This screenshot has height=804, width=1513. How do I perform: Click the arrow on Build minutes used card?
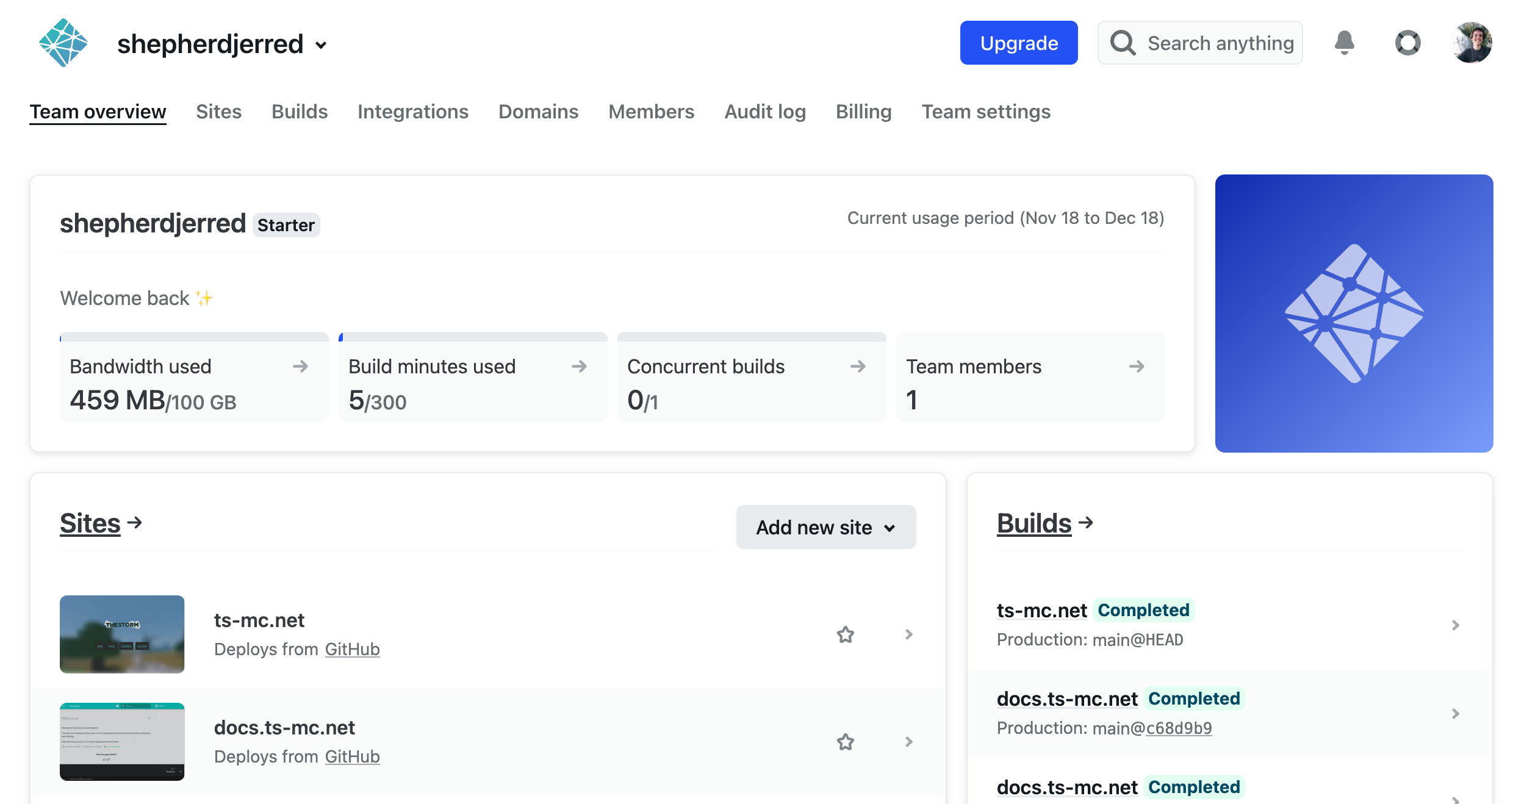coord(579,367)
